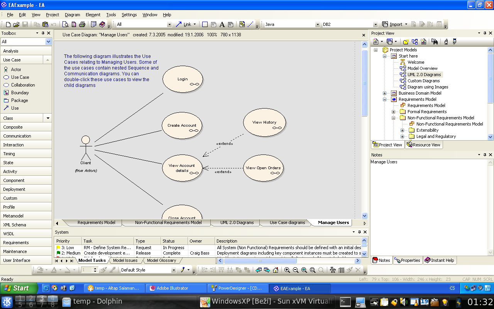
Task: Click the New Project file icon
Action: 8,24
